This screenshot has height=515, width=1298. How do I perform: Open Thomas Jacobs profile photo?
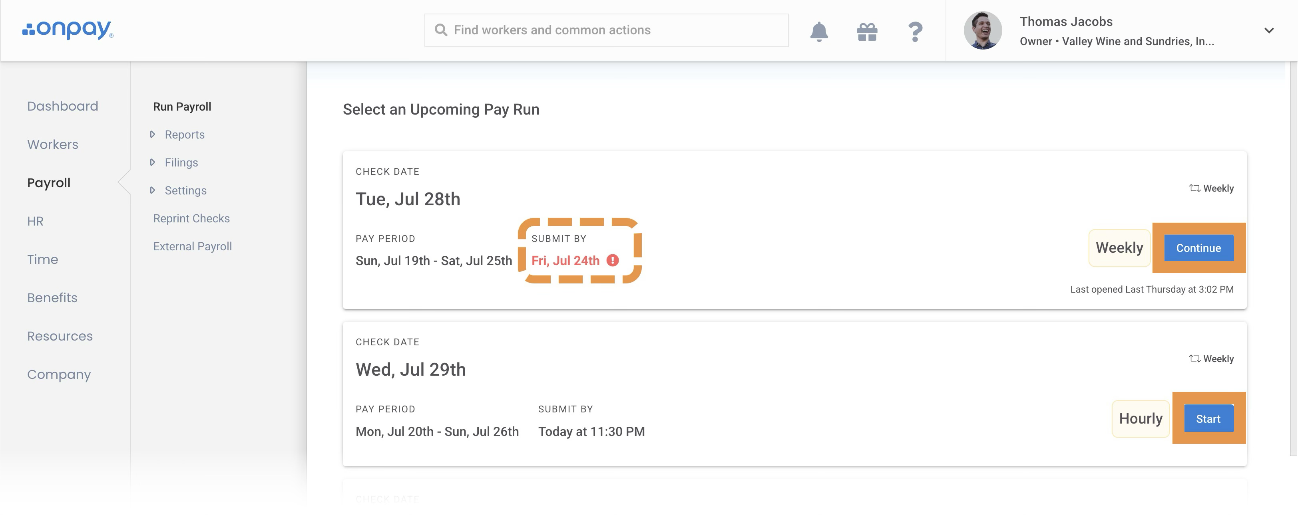click(x=983, y=30)
